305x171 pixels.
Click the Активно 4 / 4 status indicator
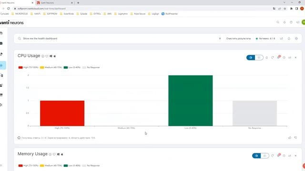tap(265, 38)
